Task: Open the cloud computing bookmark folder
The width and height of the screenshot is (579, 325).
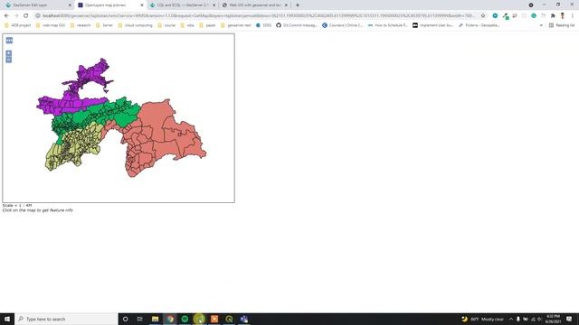Action: point(135,25)
